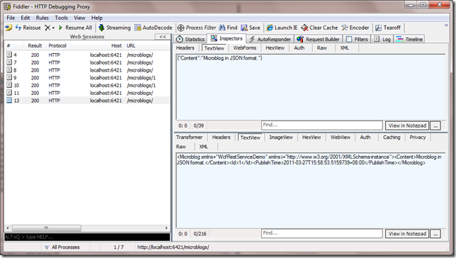Click request pane ellipsis button
Screen dimensions: 456x258
[435, 125]
